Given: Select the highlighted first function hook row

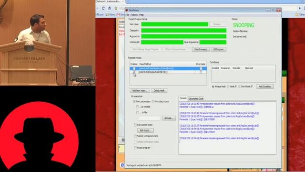Looking at the screenshot, I should (168, 68).
